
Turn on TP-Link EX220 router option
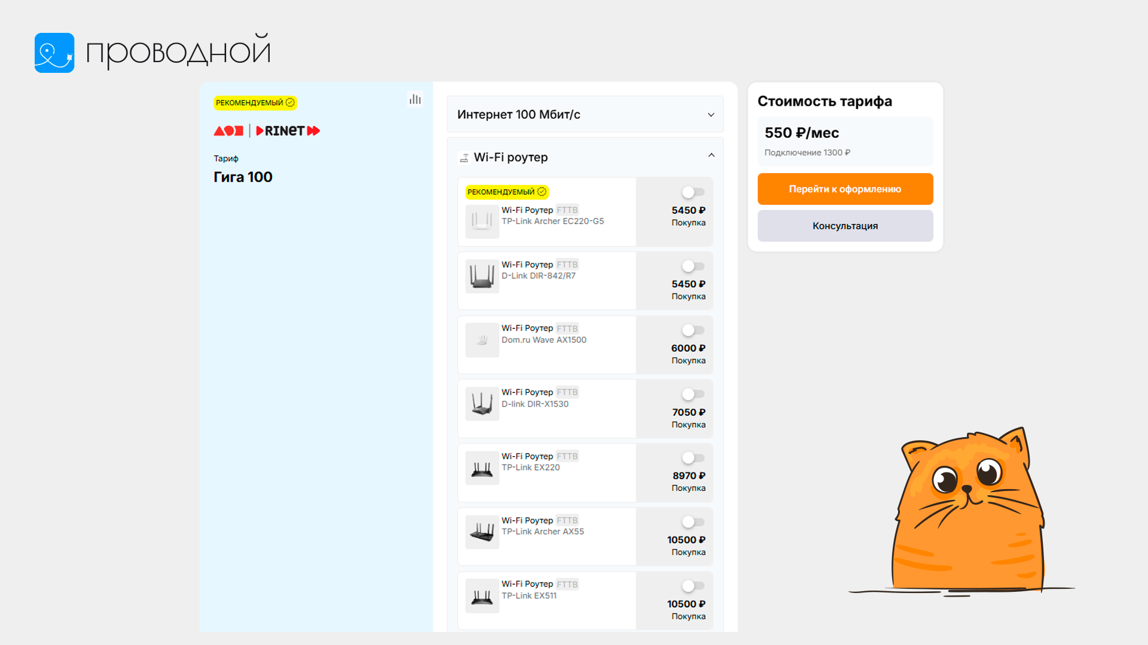(x=694, y=458)
